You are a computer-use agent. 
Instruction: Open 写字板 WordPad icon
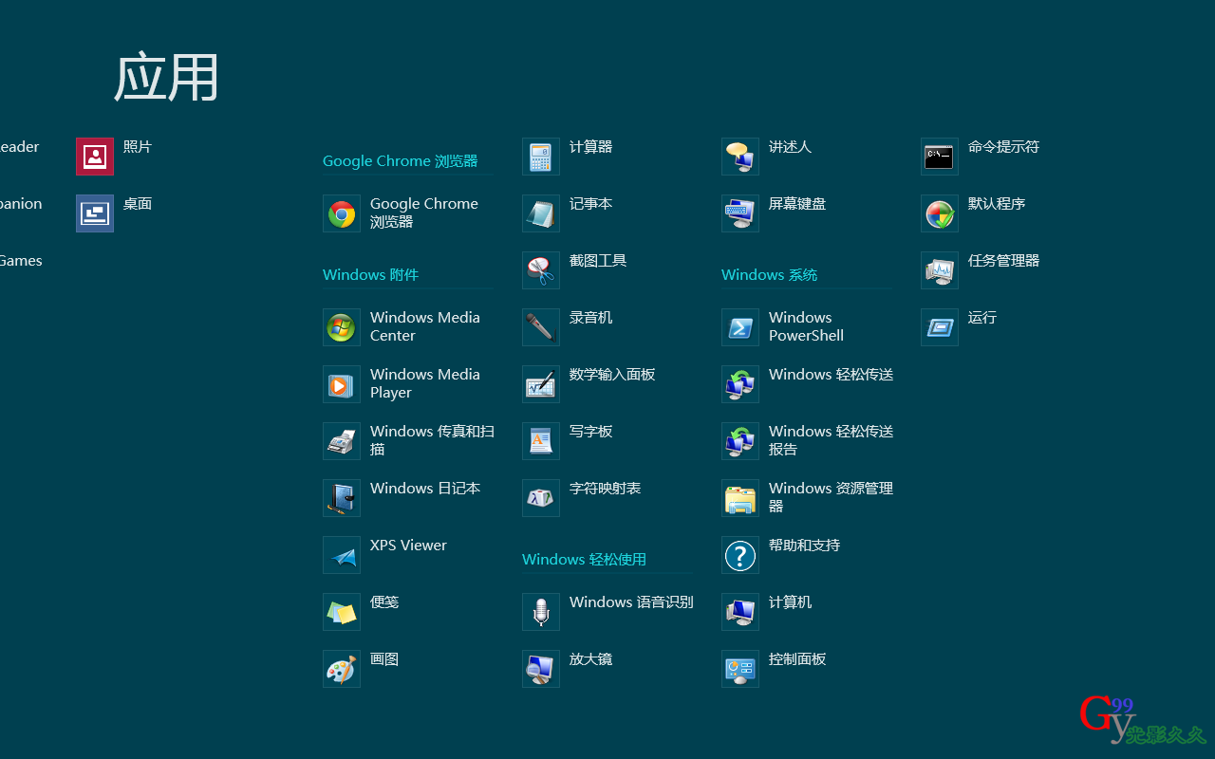(x=541, y=441)
